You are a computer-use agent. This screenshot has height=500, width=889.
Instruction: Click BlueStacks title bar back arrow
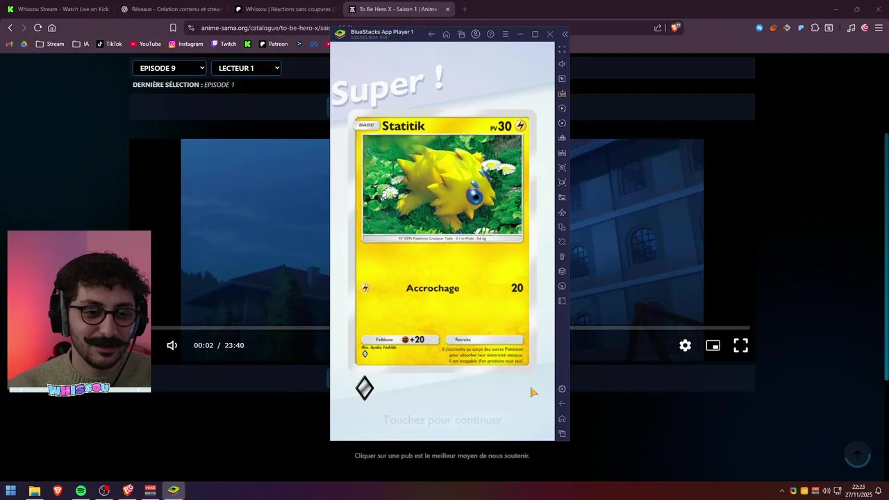pyautogui.click(x=431, y=34)
